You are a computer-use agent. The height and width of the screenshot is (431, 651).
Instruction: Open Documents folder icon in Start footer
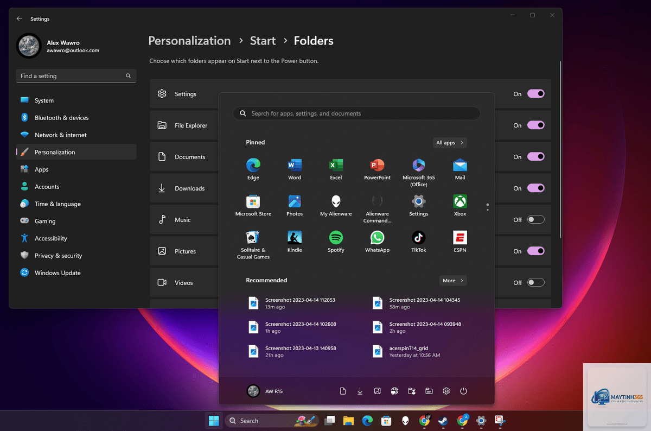pyautogui.click(x=343, y=391)
